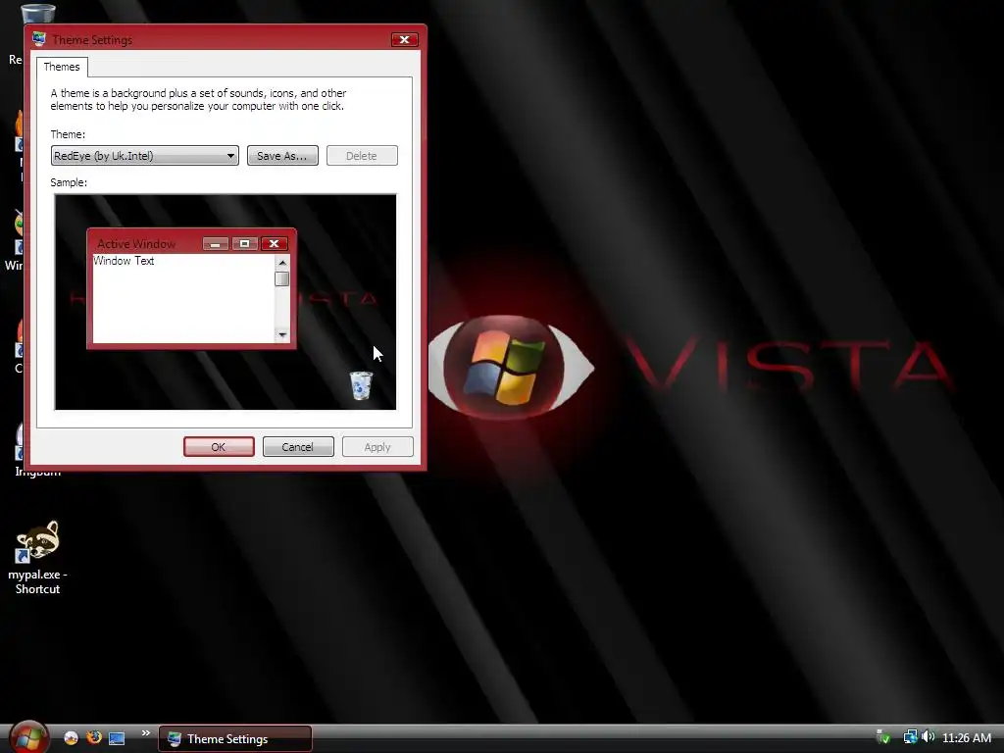Click the network tray icon
1004x753 pixels.
coord(910,737)
